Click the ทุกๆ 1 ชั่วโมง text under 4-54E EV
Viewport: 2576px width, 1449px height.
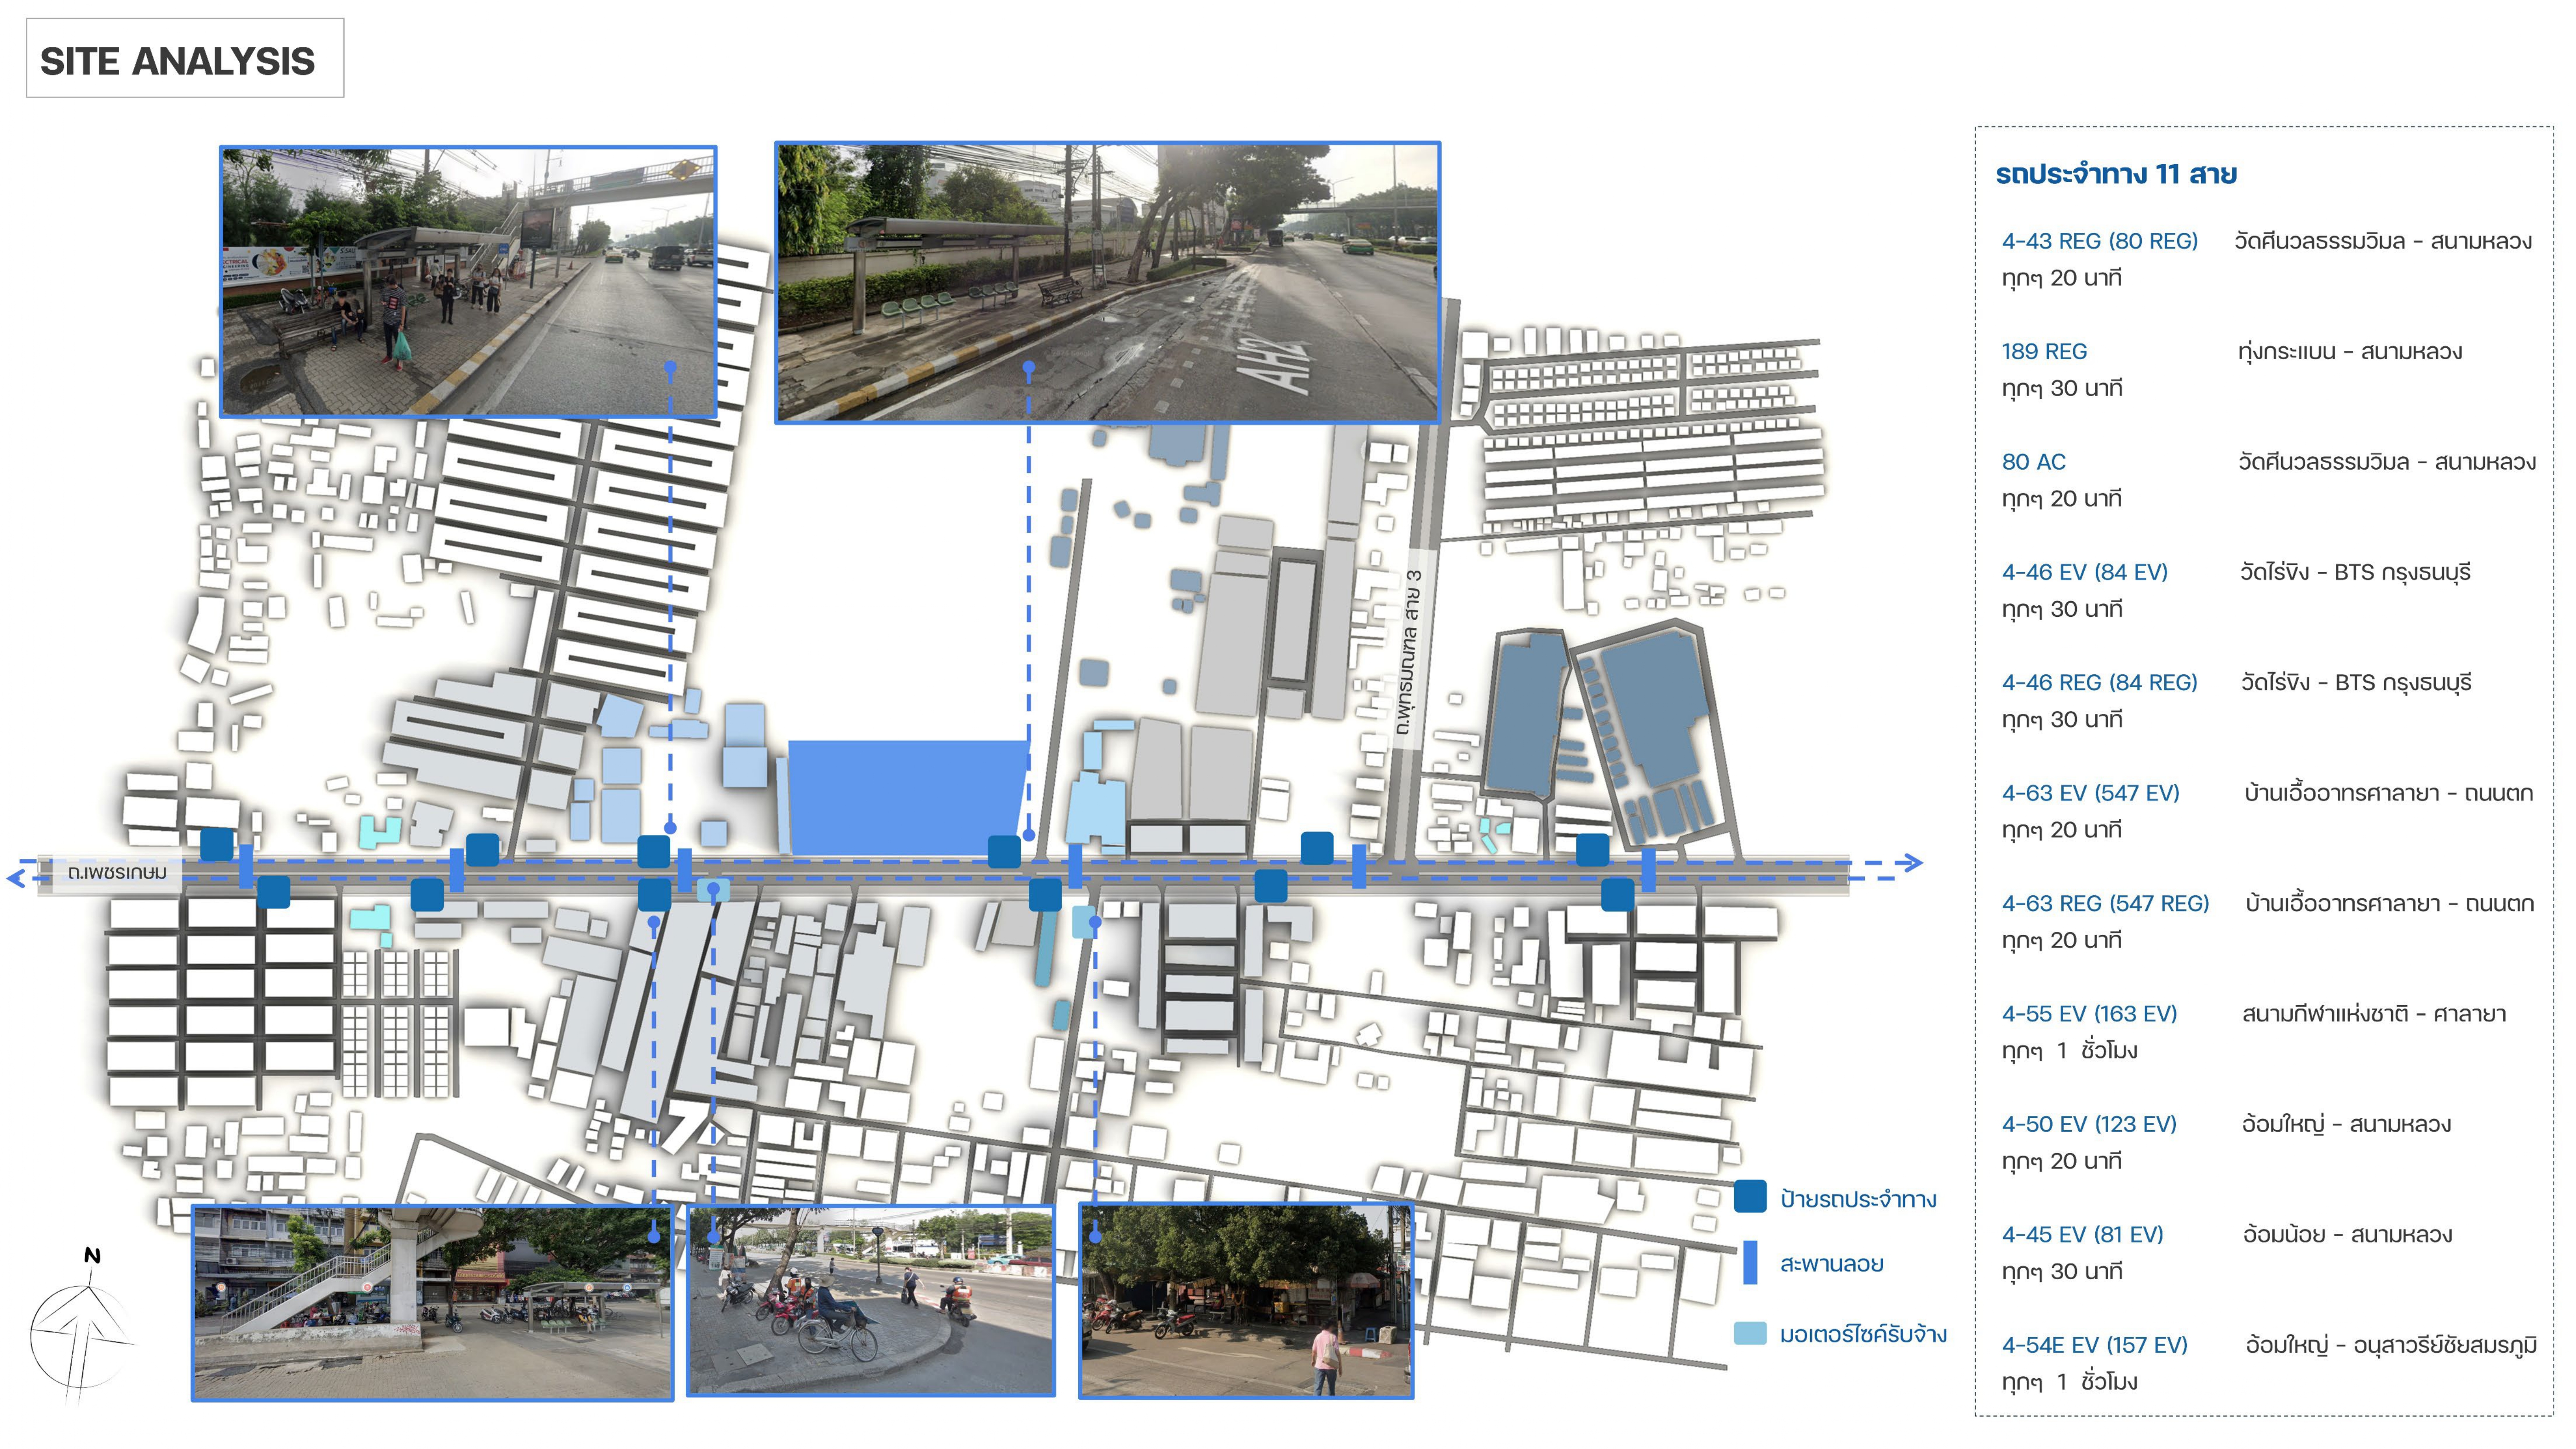pyautogui.click(x=2069, y=1382)
